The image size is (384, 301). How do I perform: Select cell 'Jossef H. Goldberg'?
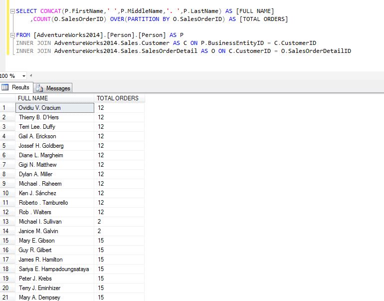(x=55, y=146)
